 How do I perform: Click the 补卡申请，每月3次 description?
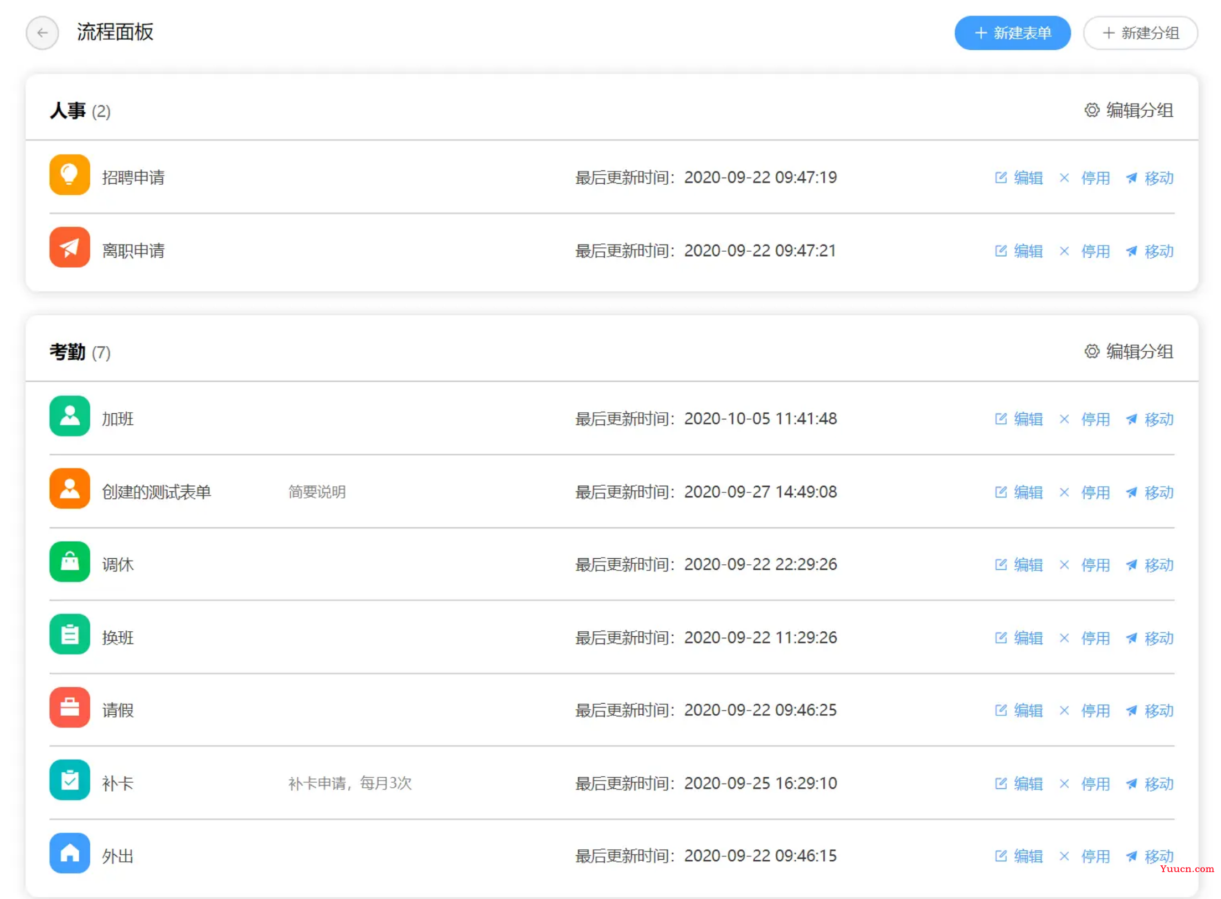[350, 783]
